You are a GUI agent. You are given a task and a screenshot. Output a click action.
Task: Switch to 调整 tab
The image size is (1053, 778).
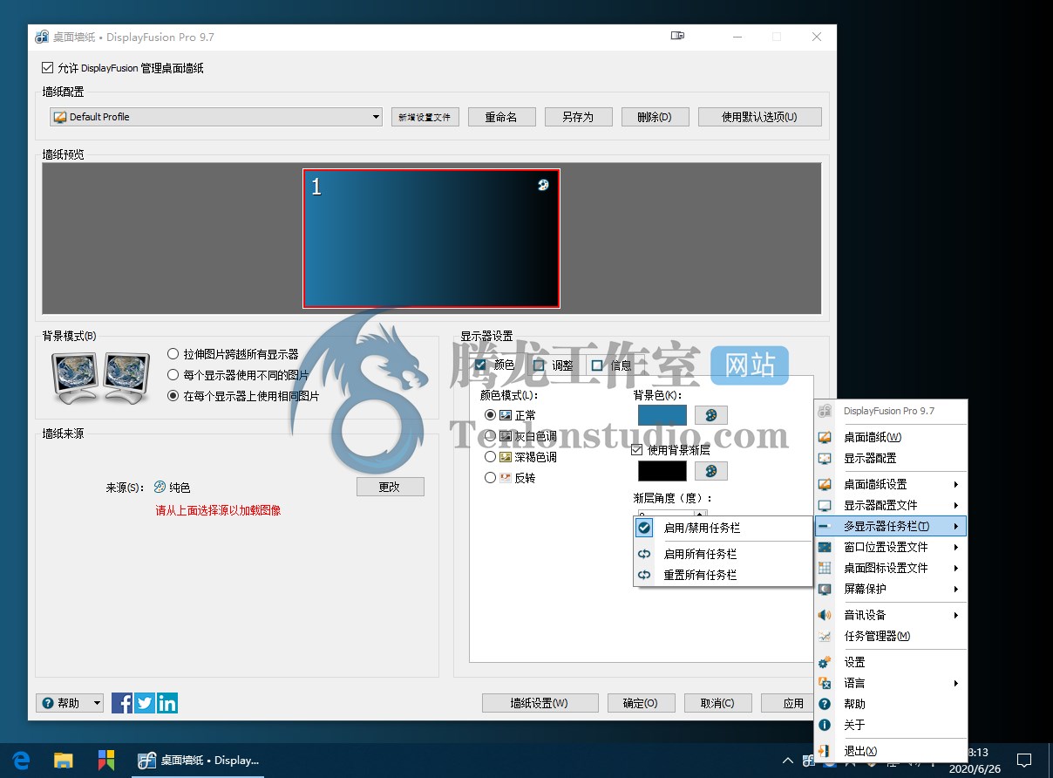554,365
